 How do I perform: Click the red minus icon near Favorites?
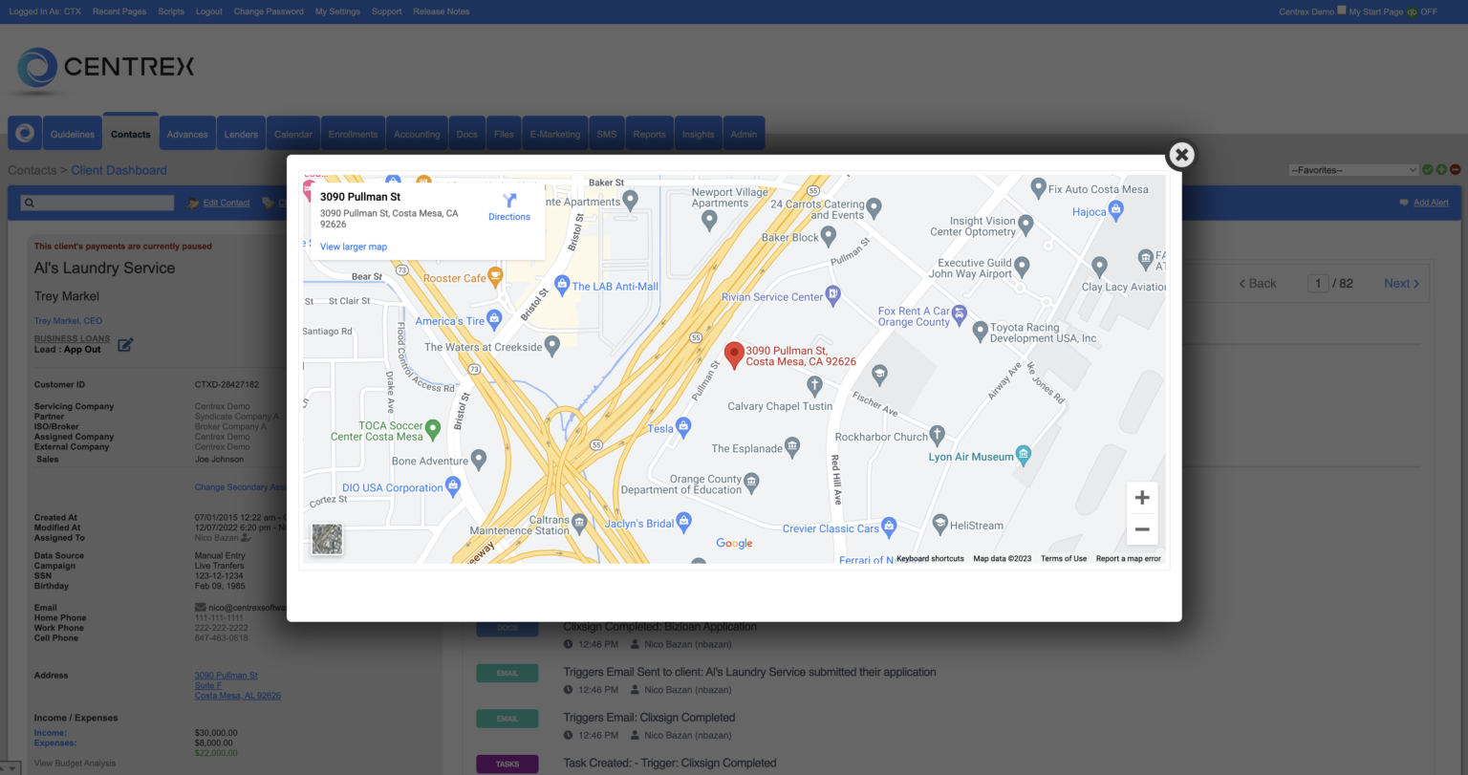[1456, 169]
